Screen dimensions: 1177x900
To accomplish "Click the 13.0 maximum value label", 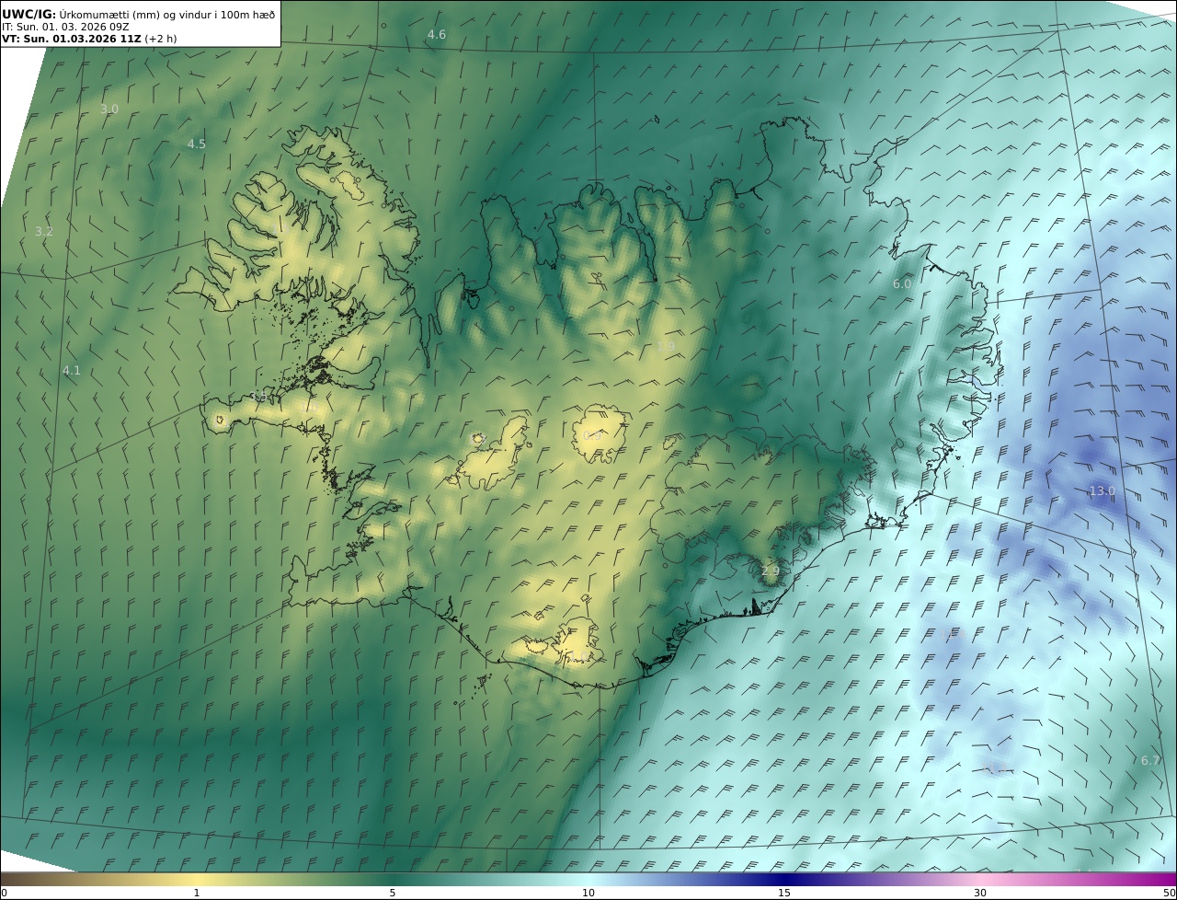I will [x=1103, y=491].
